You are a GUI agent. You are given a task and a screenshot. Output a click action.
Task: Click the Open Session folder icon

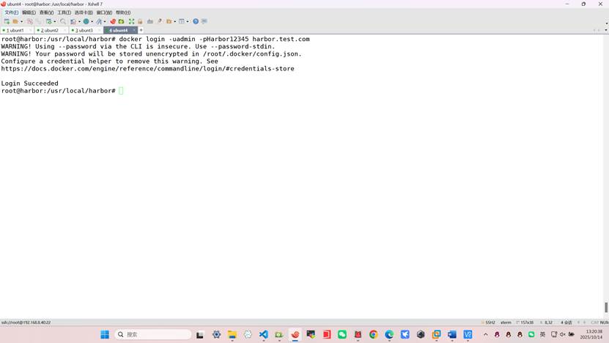pos(15,21)
